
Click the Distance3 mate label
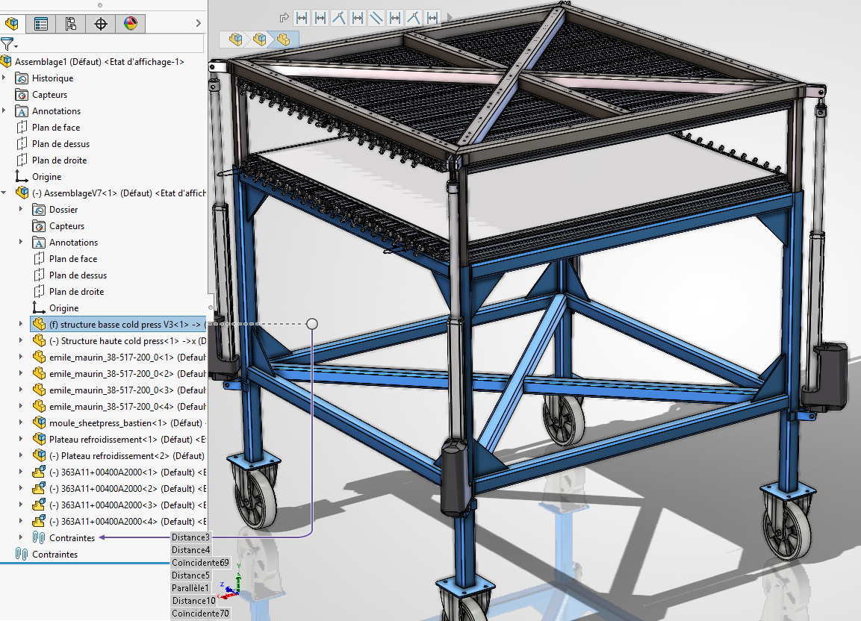pyautogui.click(x=190, y=537)
